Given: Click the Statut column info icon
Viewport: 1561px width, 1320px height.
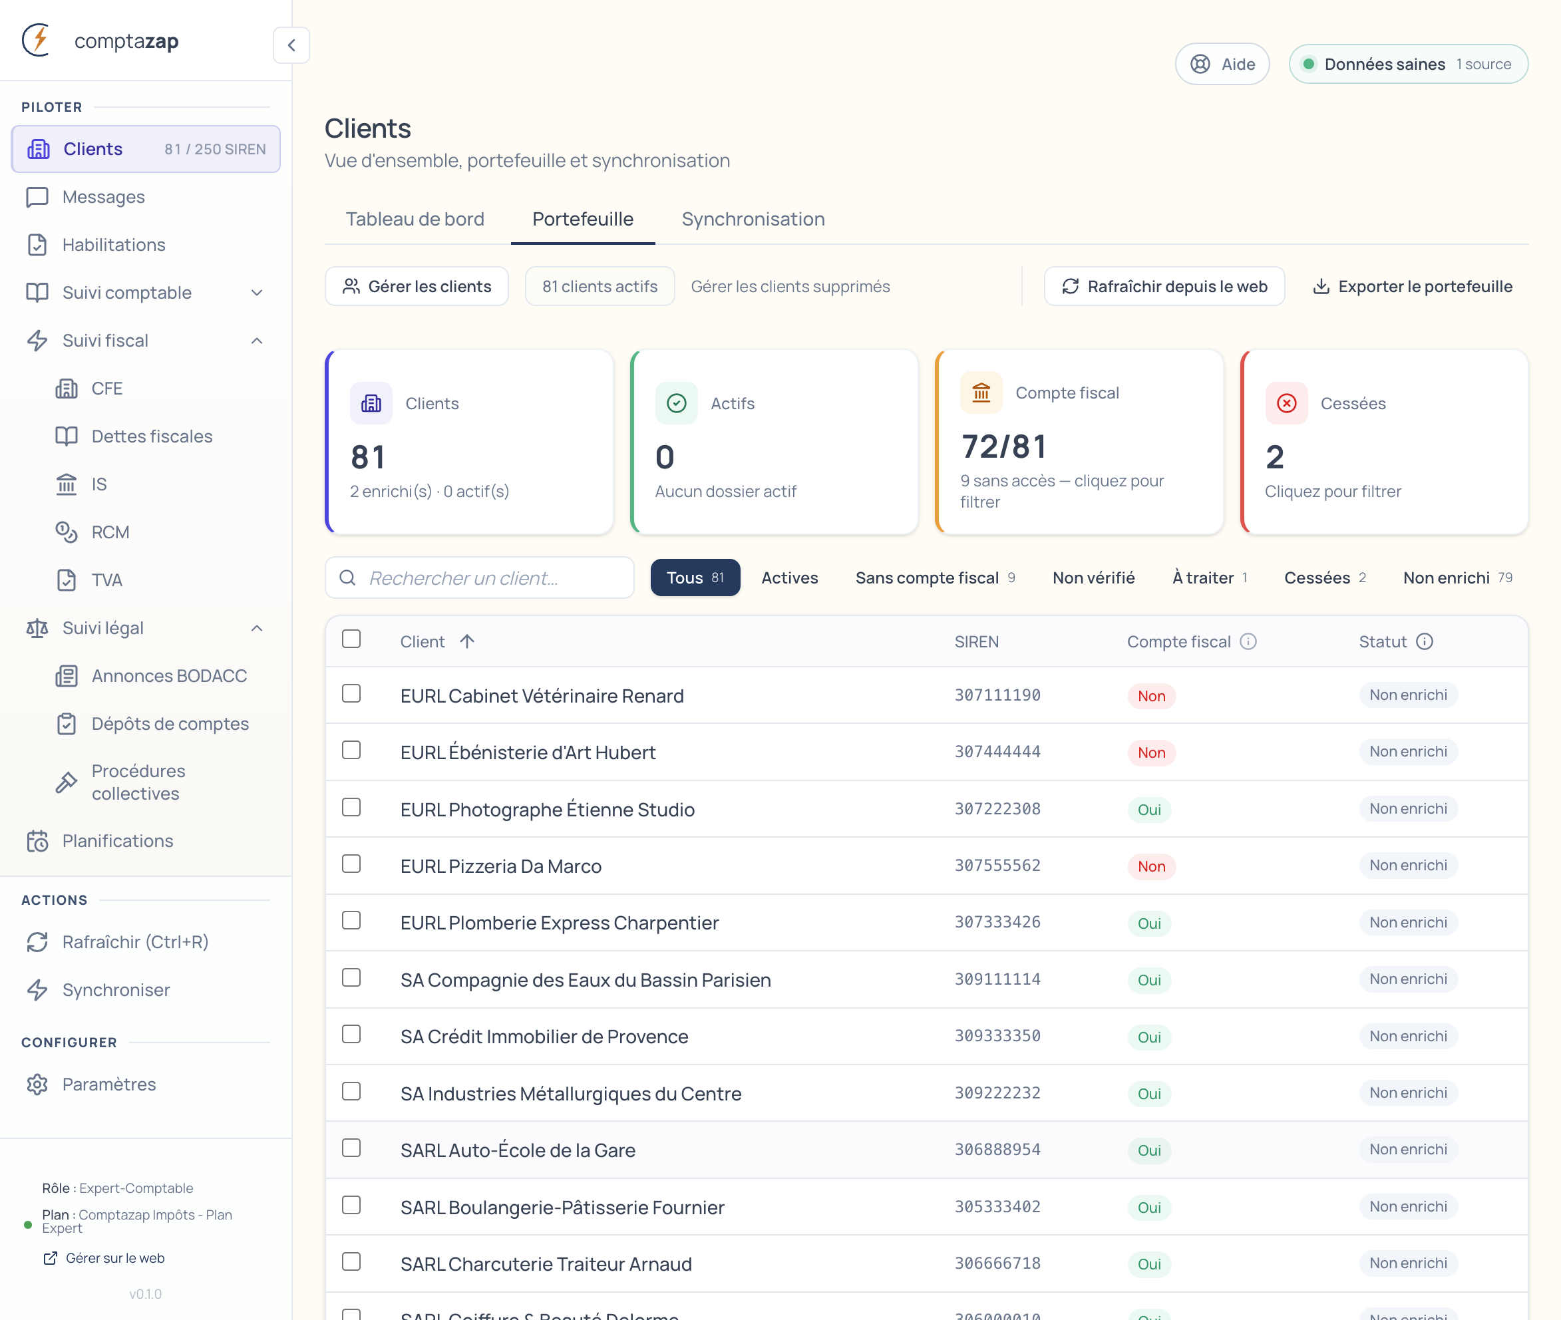Looking at the screenshot, I should coord(1425,641).
